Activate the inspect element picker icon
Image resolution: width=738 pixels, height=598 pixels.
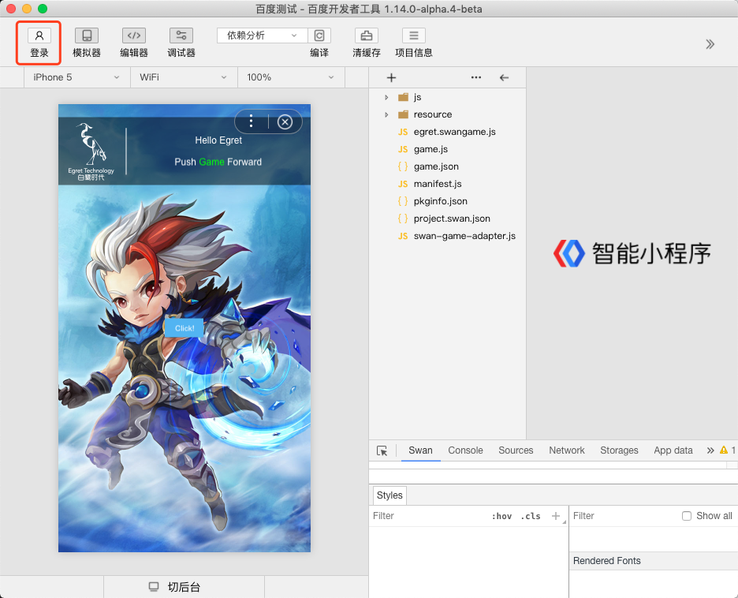(382, 450)
